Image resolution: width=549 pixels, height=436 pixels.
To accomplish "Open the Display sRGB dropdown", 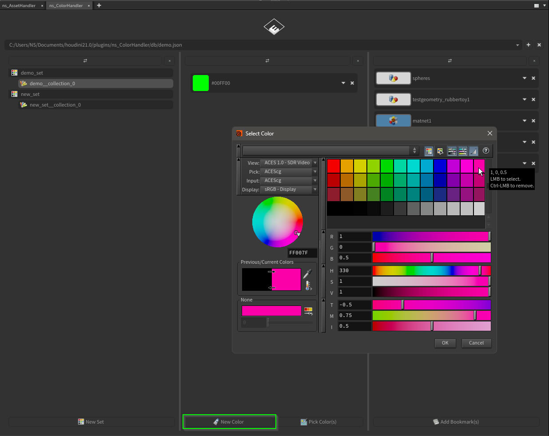I will pyautogui.click(x=289, y=190).
